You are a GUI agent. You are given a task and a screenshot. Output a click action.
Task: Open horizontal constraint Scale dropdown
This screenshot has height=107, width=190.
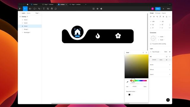tap(162, 37)
